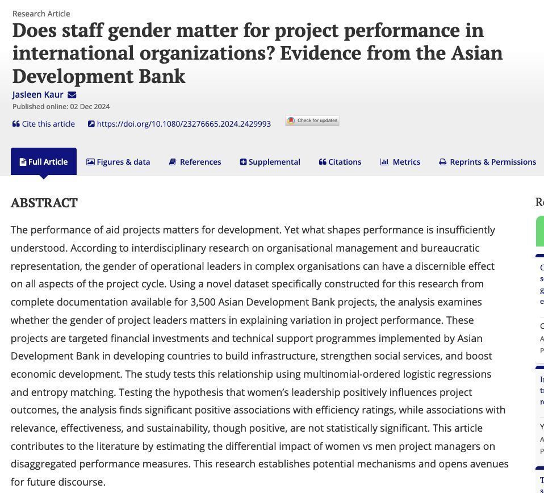The width and height of the screenshot is (544, 493).
Task: Click the abstract phrase 'entropy matching'
Action: coord(73,392)
